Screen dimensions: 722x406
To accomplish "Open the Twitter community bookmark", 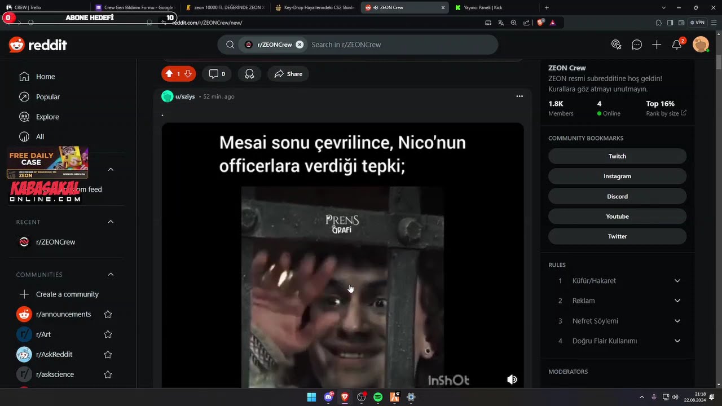I will (617, 236).
